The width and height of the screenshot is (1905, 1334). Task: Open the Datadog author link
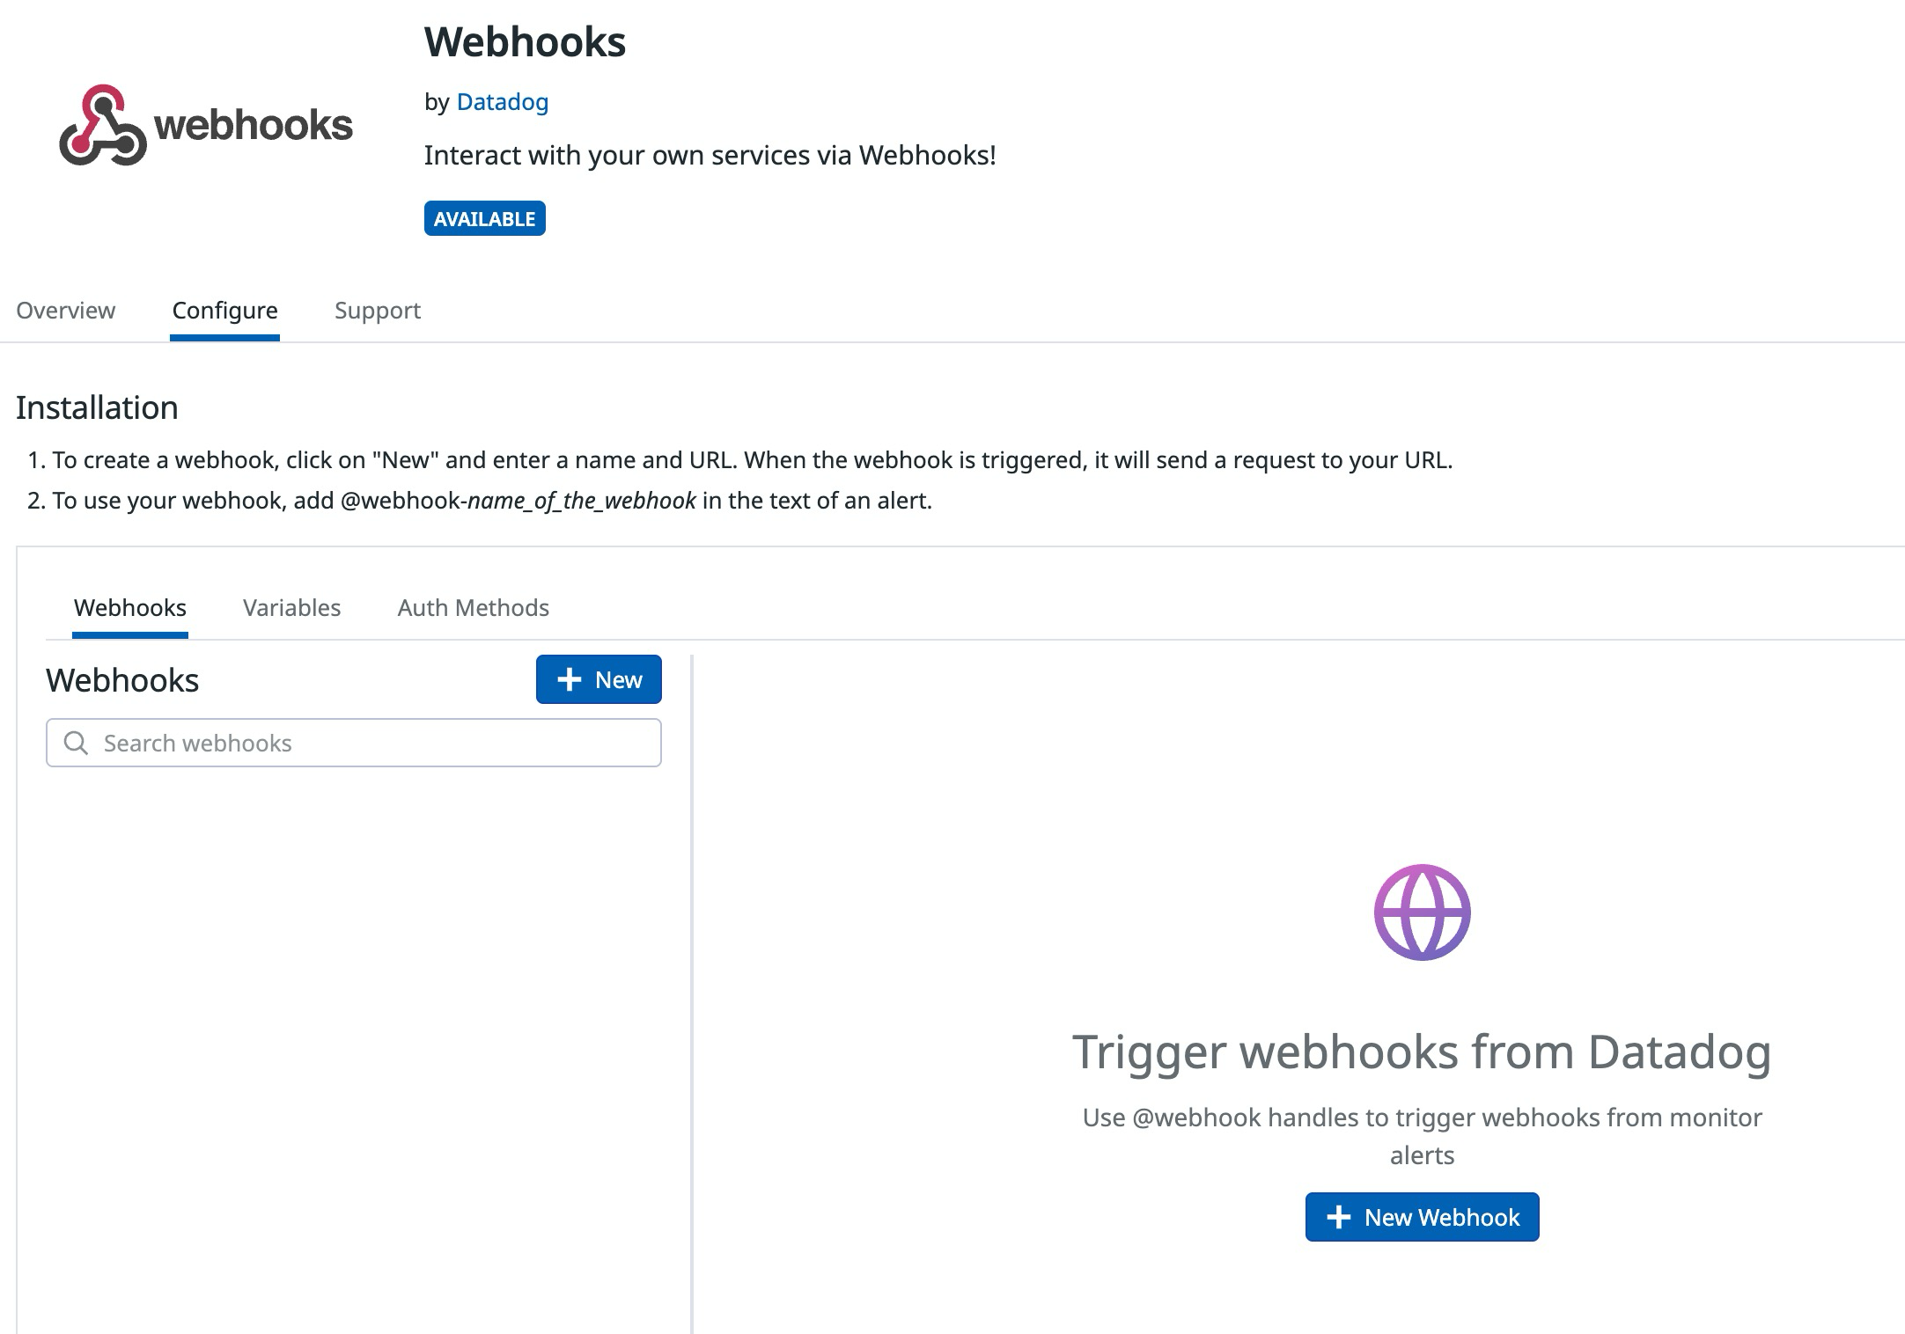tap(502, 101)
